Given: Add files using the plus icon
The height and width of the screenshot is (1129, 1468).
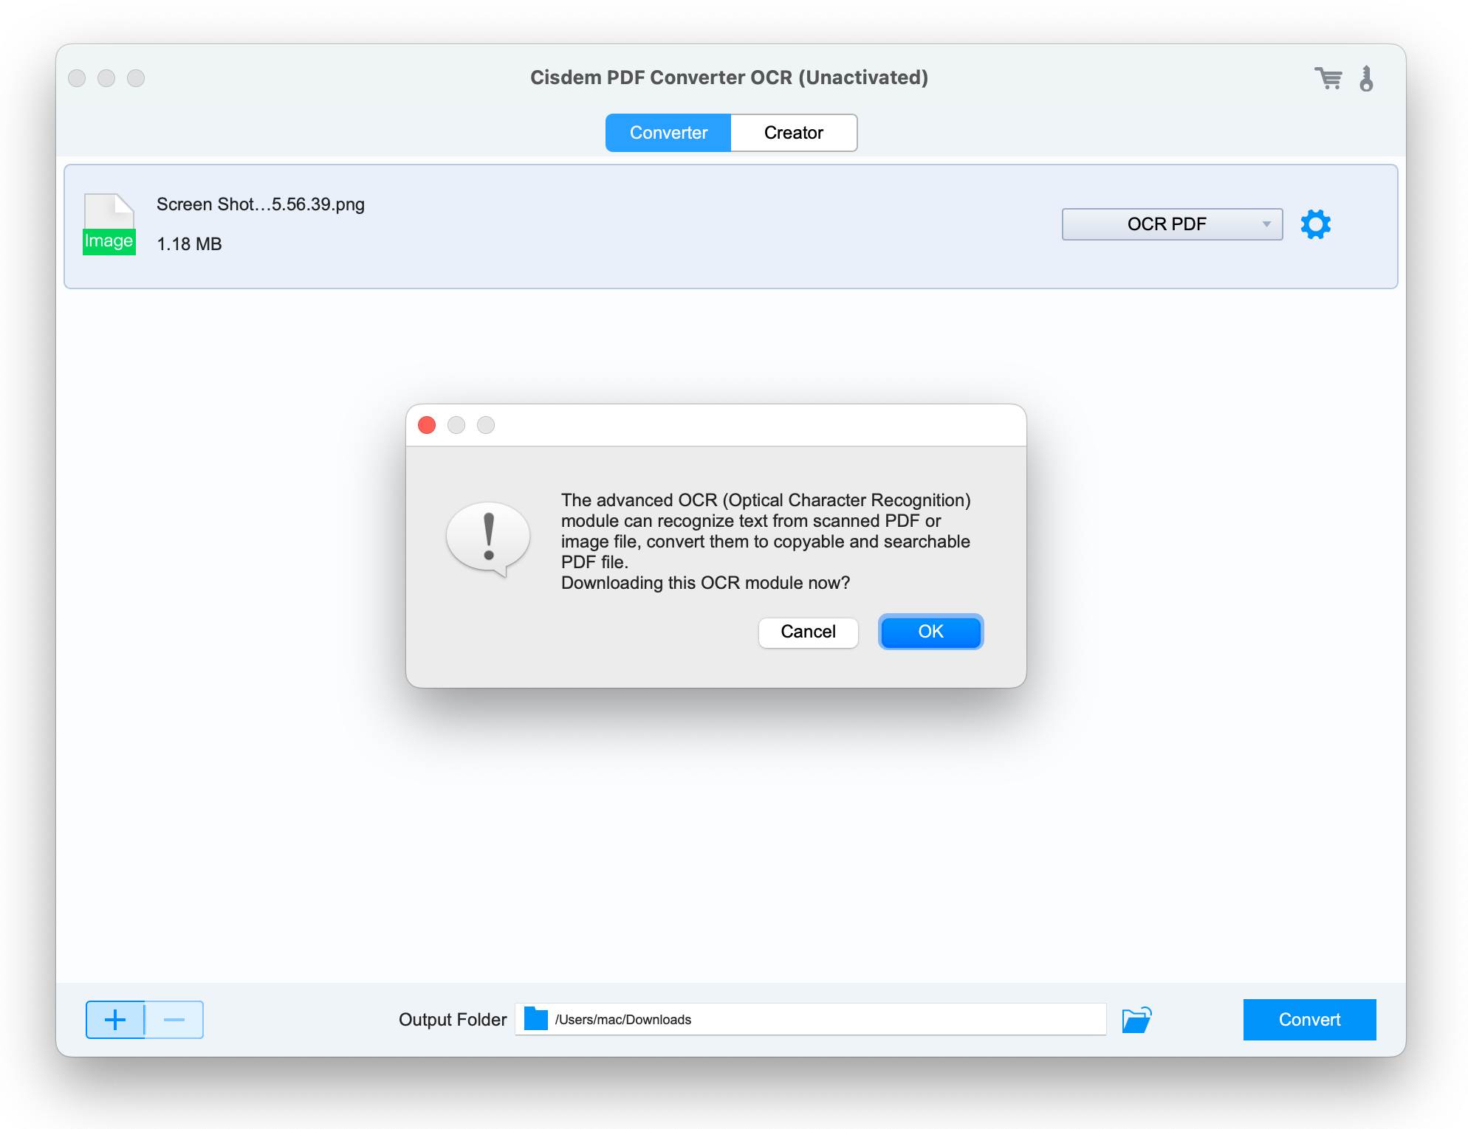Looking at the screenshot, I should [116, 1020].
